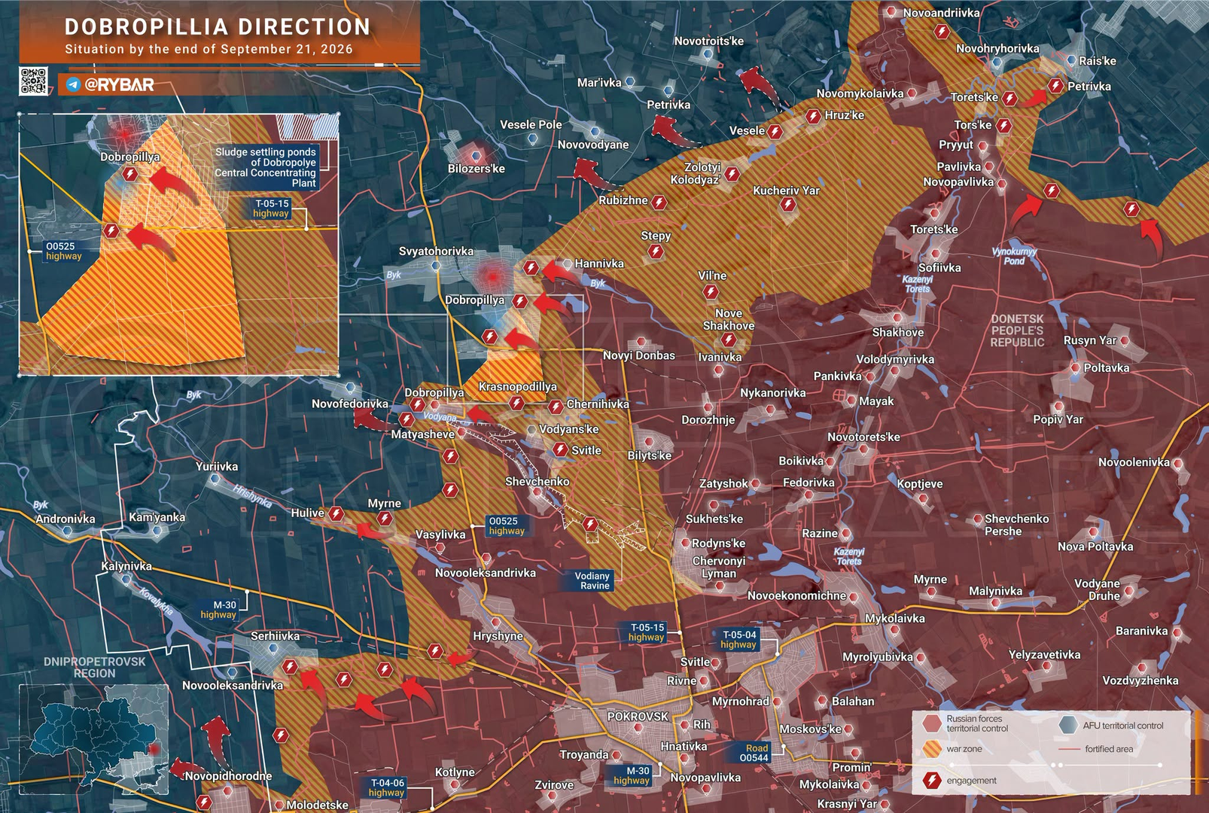Click the AFU hexagon marker at Svyatohorivka
Image resolution: width=1209 pixels, height=813 pixels.
coord(436,266)
